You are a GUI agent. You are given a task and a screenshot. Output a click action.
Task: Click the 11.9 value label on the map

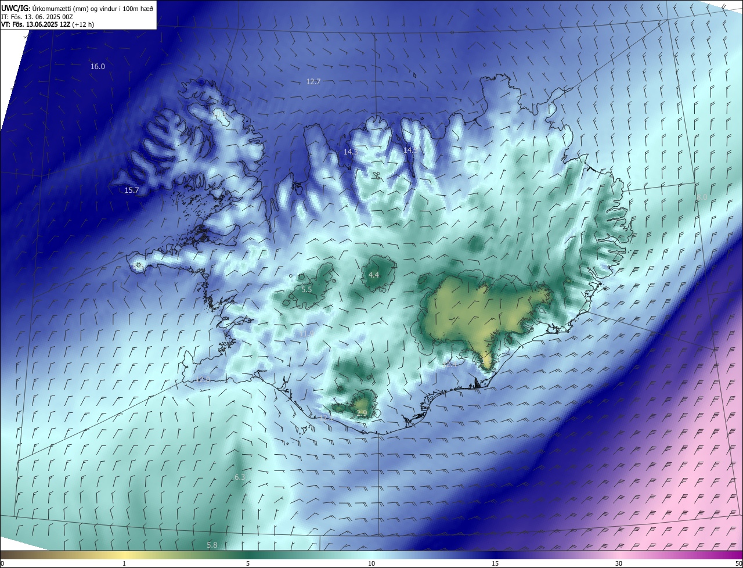click(306, 333)
